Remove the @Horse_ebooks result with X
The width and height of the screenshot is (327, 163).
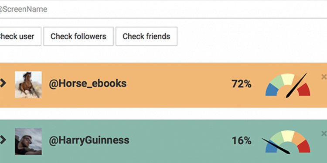324,77
